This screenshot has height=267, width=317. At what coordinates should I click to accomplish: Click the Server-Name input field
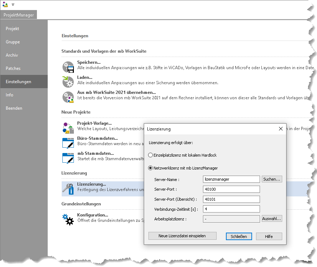coord(231,179)
